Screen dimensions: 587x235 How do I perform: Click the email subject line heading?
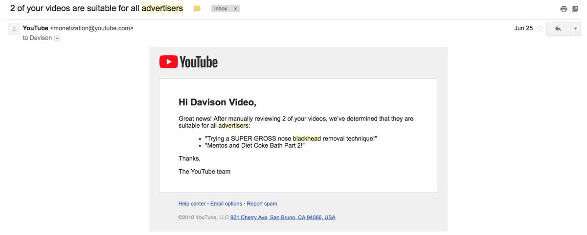click(x=97, y=8)
